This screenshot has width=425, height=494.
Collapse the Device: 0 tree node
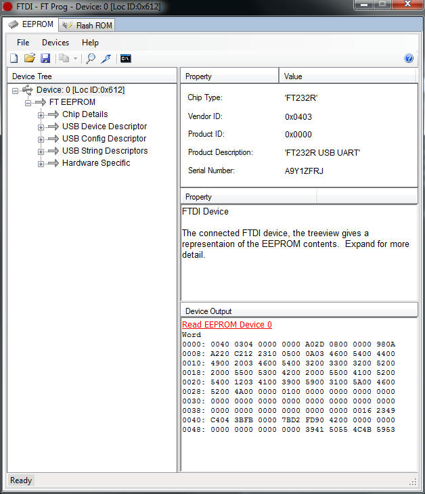pos(15,91)
